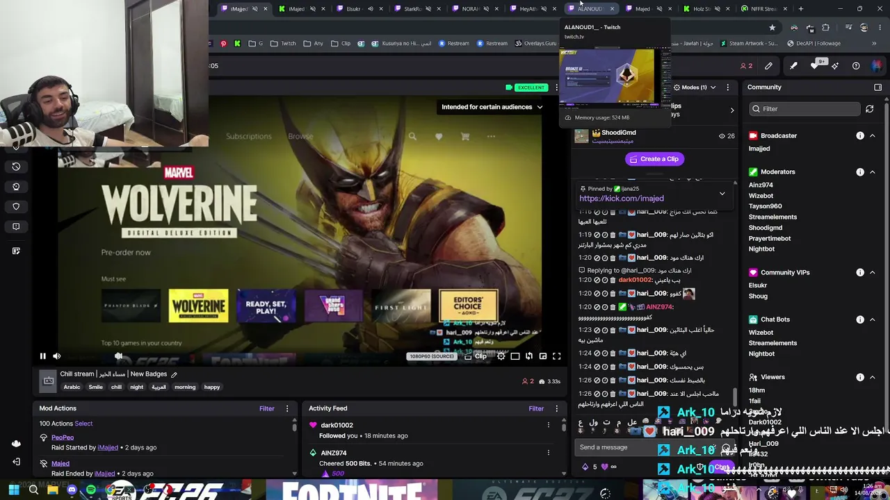Click the Arabic stream tag
The width and height of the screenshot is (890, 500).
[72, 387]
